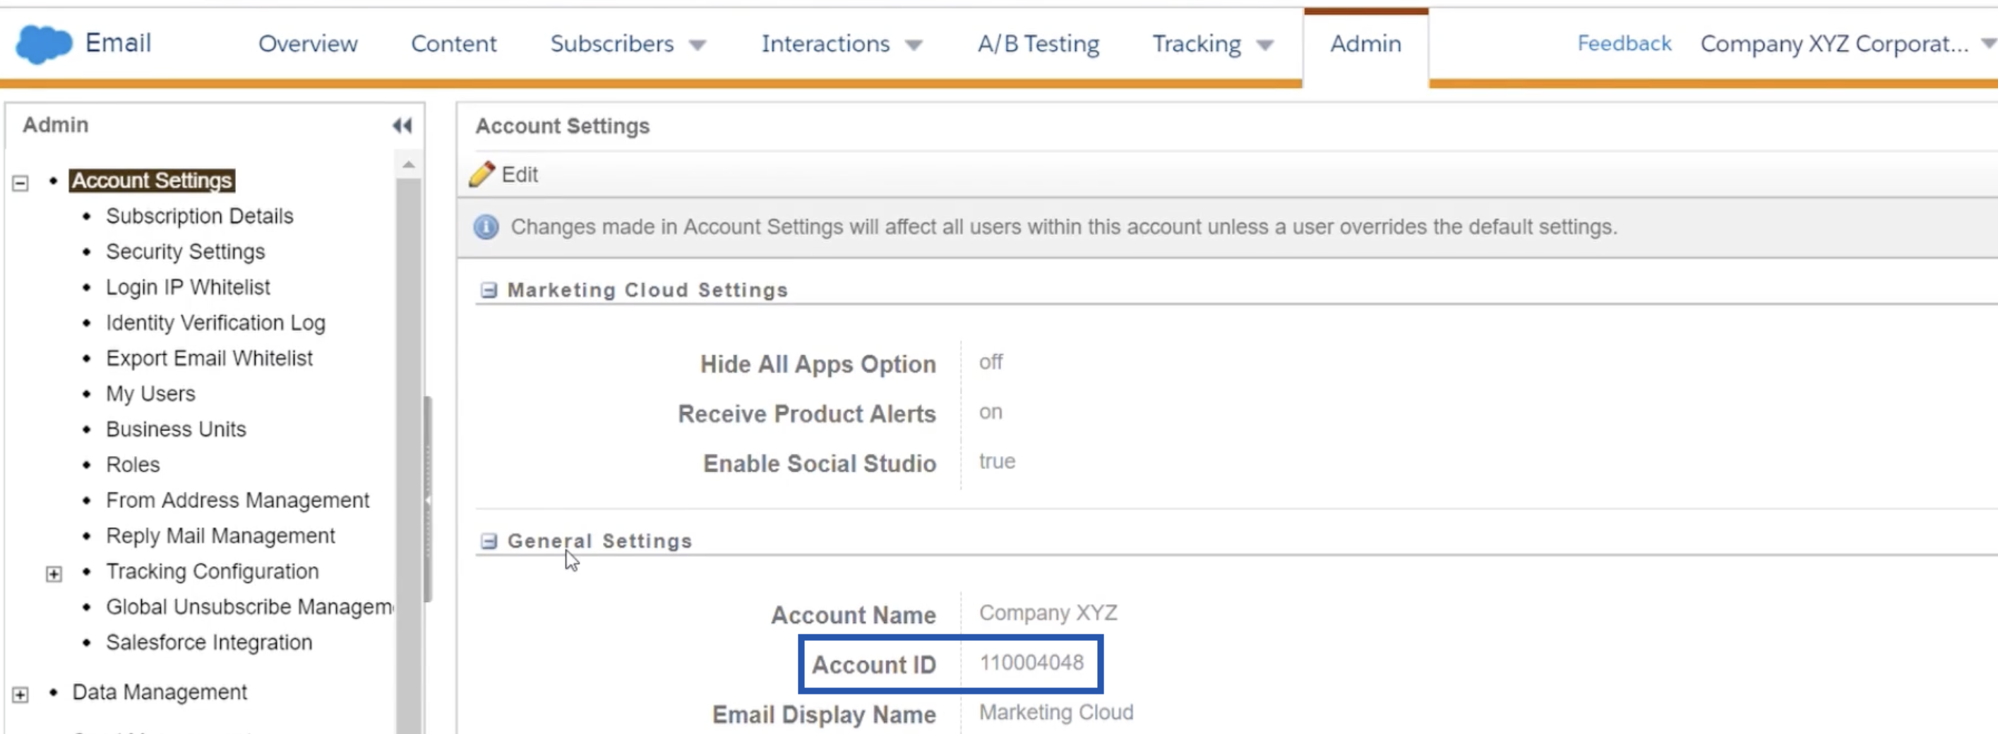1998x734 pixels.
Task: Open Salesforce Integration
Action: click(x=210, y=642)
